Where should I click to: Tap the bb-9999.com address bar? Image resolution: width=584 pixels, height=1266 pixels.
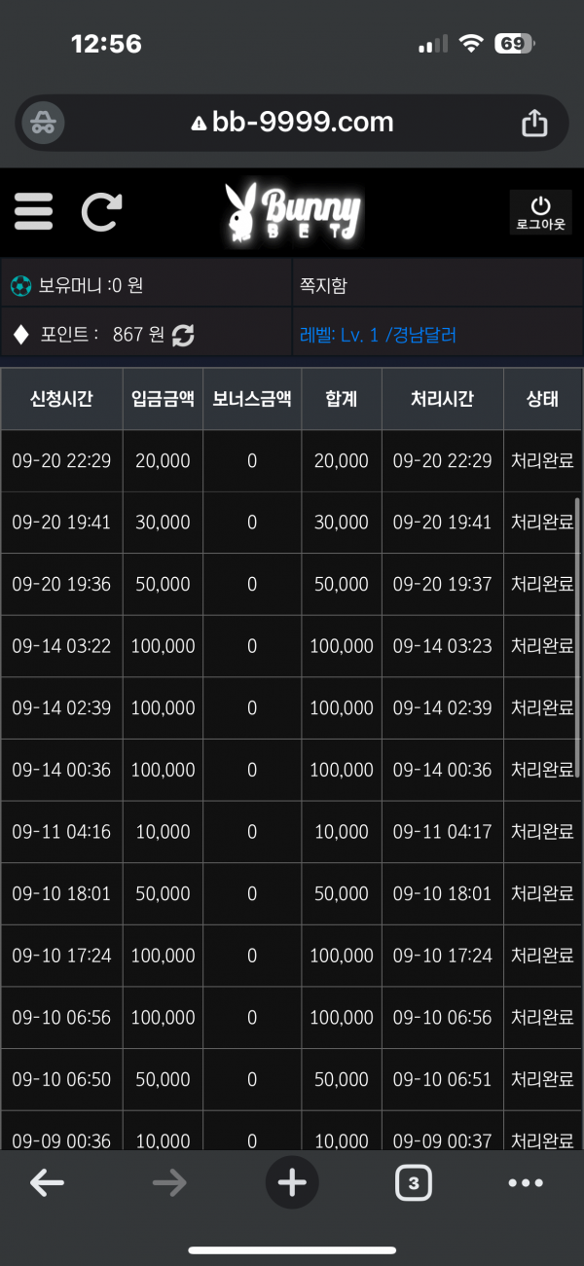pos(292,123)
